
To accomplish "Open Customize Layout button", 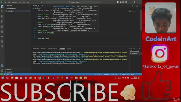I will (126, 2).
